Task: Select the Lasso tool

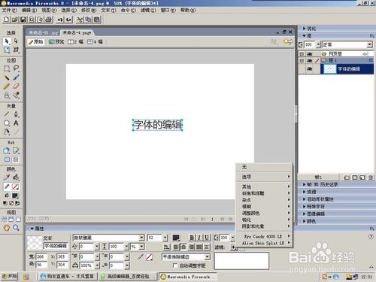Action: point(16,68)
